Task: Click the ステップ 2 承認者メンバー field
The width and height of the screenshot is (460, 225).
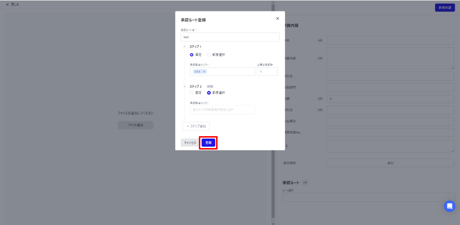Action: 222,110
